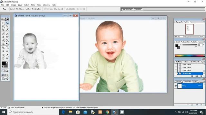The image size is (206, 115).
Task: Show hidden system tray icons
Action: [x=176, y=112]
